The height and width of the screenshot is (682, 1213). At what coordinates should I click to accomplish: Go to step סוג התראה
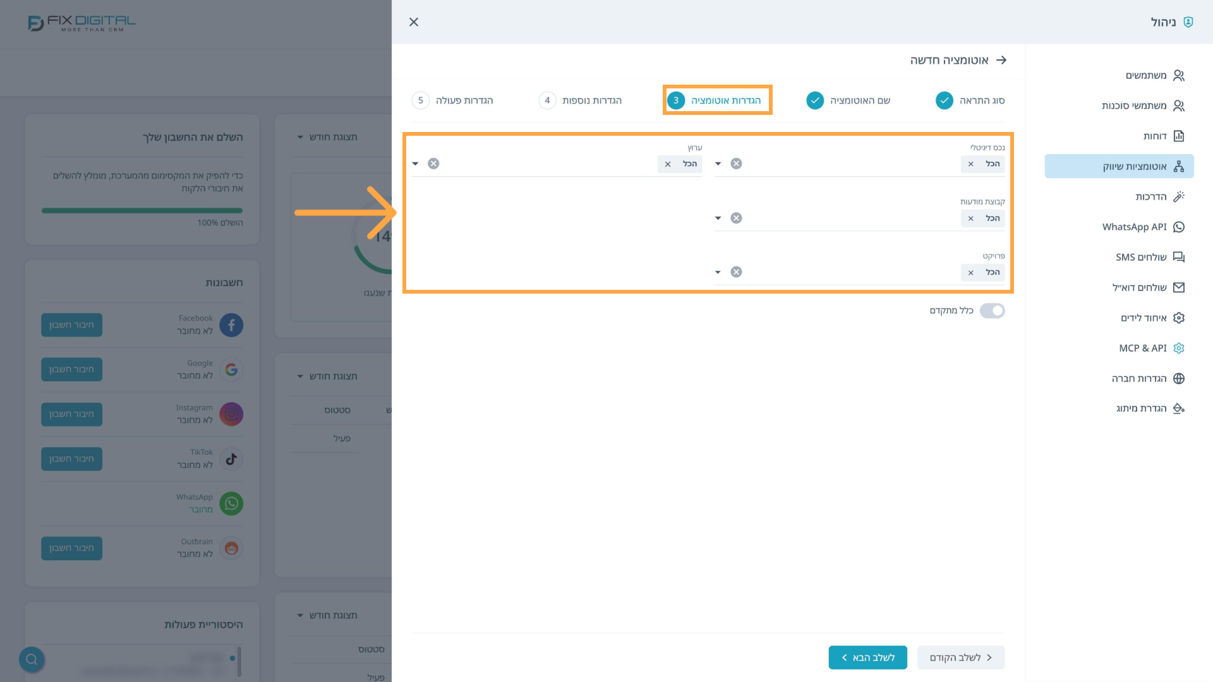point(970,100)
